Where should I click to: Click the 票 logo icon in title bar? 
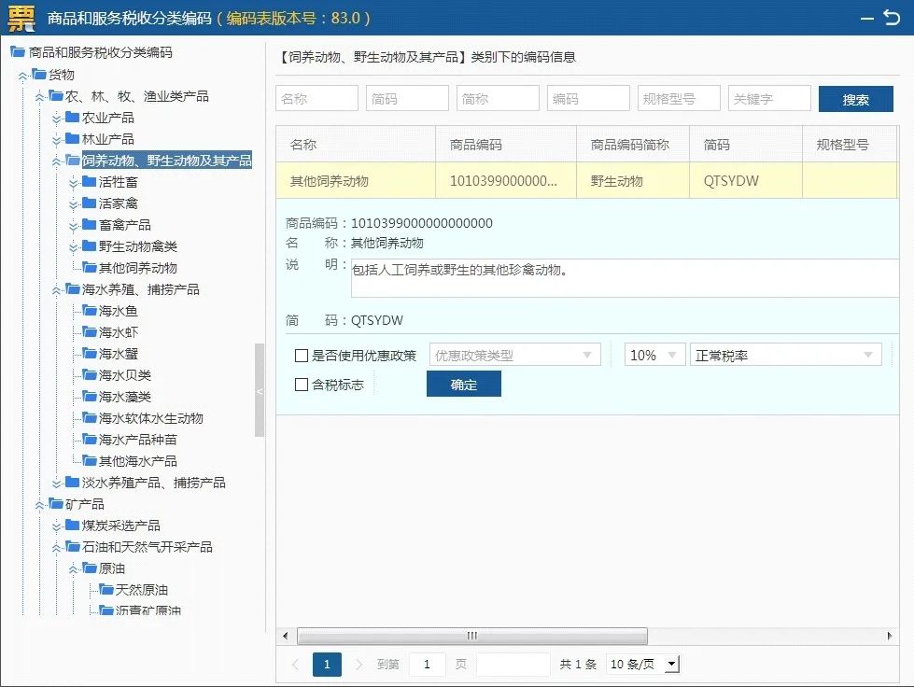point(21,18)
